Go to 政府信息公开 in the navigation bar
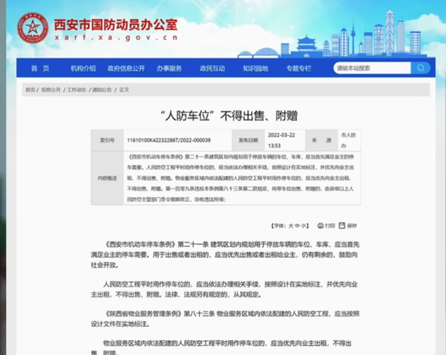The width and height of the screenshot is (446, 355). [x=126, y=68]
